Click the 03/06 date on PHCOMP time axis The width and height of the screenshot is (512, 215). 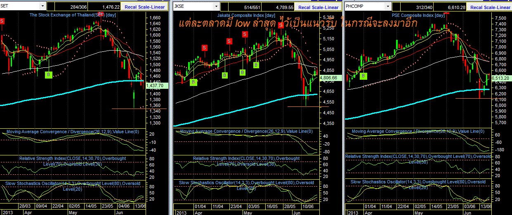tap(469, 206)
